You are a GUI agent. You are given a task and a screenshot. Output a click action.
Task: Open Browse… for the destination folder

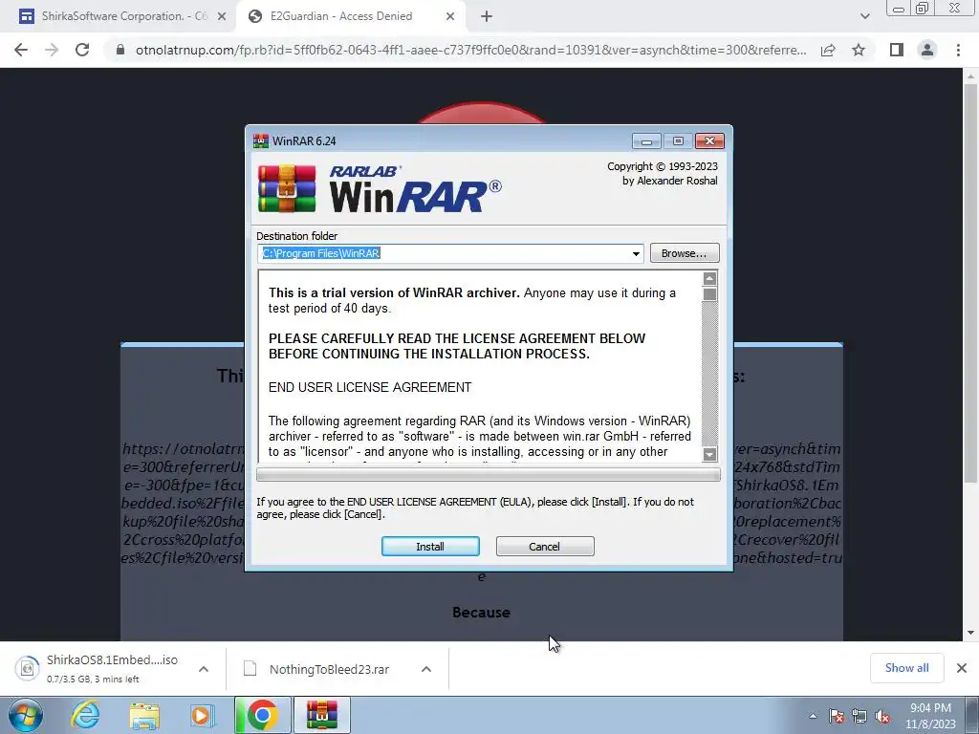point(685,252)
